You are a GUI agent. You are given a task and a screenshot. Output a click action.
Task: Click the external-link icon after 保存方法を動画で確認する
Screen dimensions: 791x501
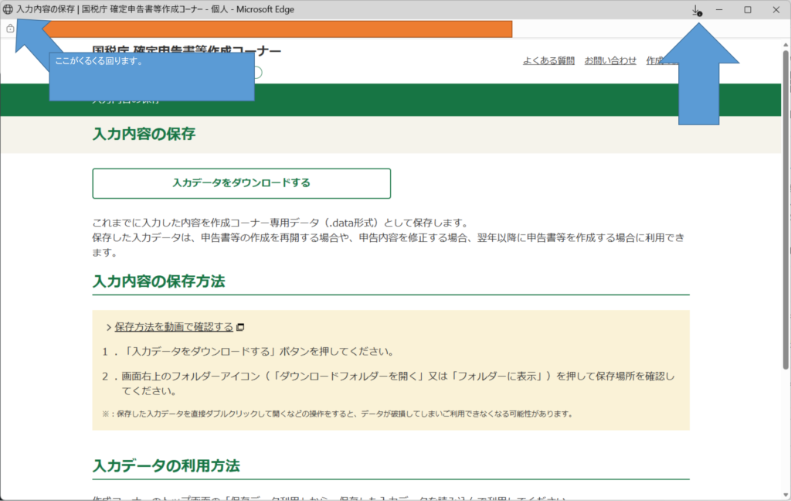(x=240, y=327)
